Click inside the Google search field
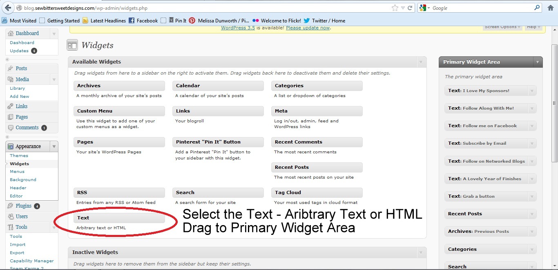Screen dimensions: 558x270 (x=482, y=8)
